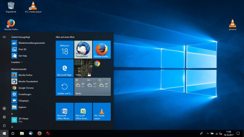Screen dimensions: 244x137
Task: Open the user account icon in Start sidebar
Action: click(x=4, y=108)
